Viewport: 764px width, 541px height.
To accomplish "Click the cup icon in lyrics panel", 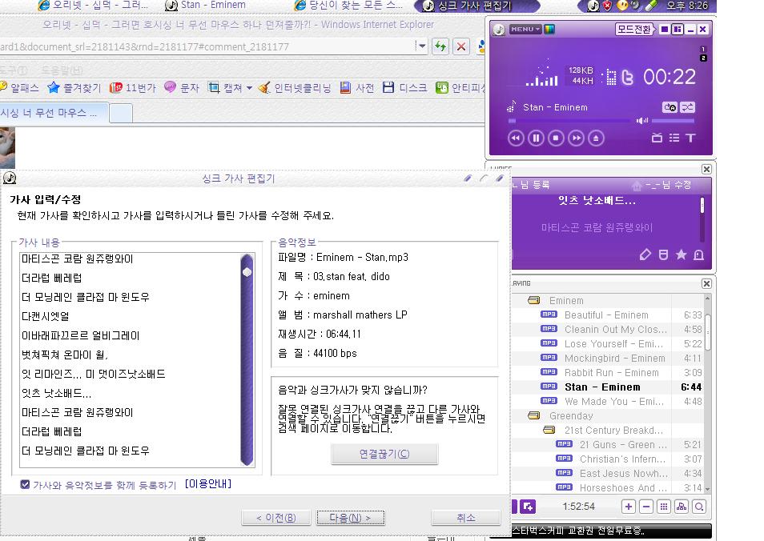I will [x=663, y=254].
